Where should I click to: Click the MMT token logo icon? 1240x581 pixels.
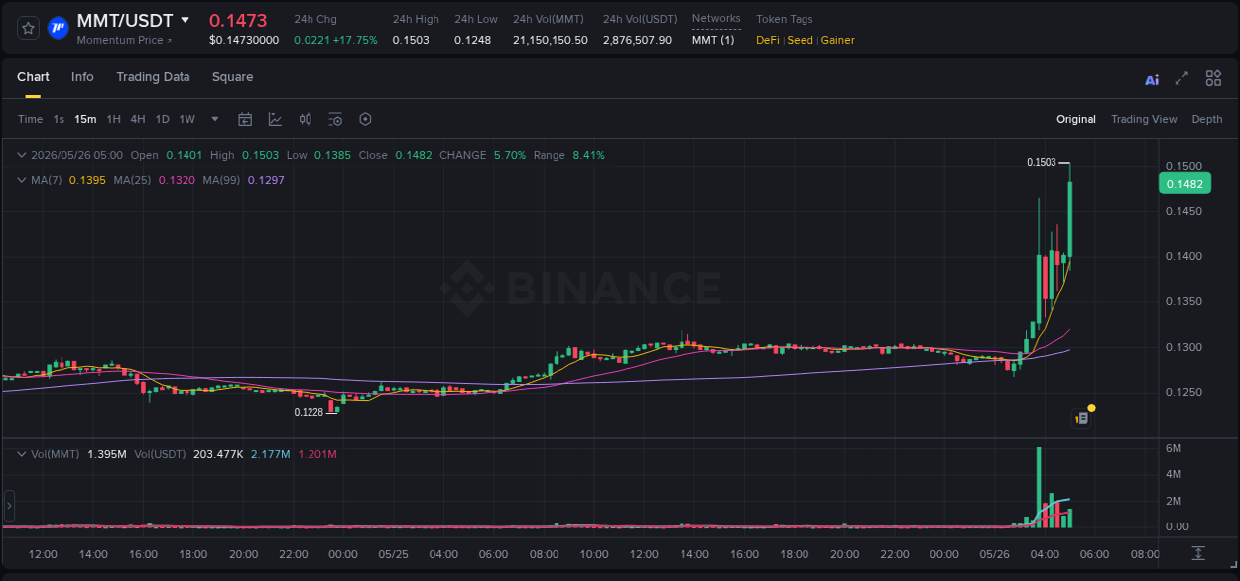point(59,28)
